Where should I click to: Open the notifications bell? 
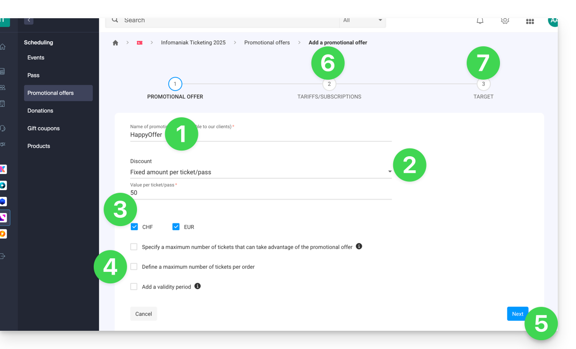tap(480, 21)
